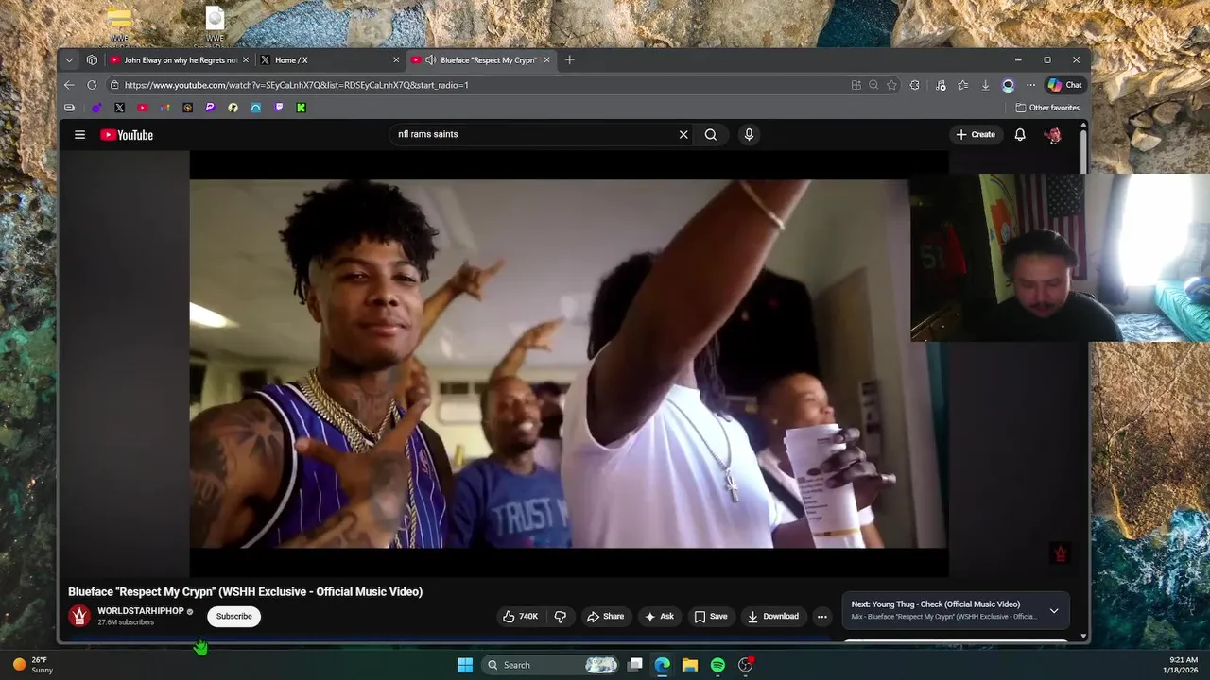The image size is (1210, 680).
Task: Open Task View on the taskbar
Action: tap(635, 665)
